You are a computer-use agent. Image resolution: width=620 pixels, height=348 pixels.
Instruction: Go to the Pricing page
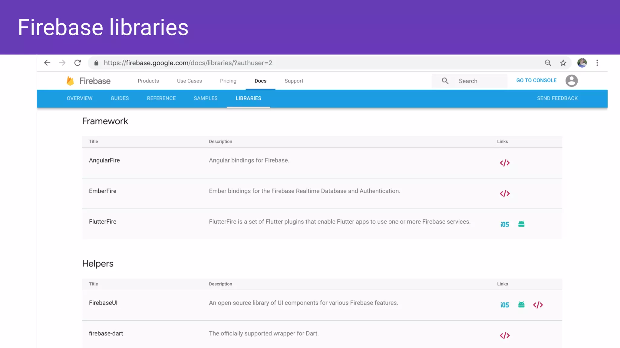point(228,81)
